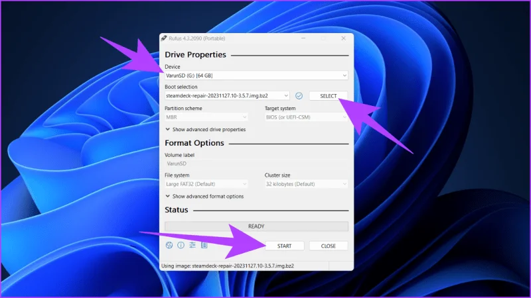The image size is (531, 298).
Task: Open the language globe icon
Action: coord(169,245)
